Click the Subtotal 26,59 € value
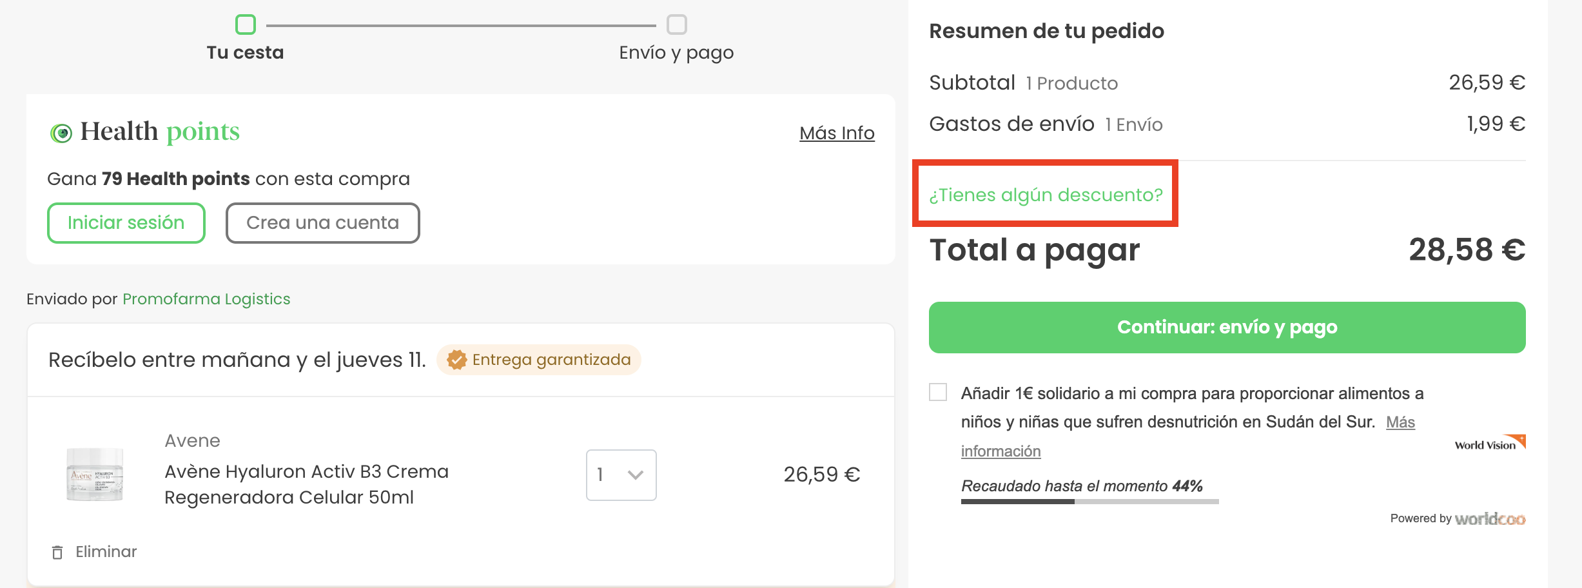The height and width of the screenshot is (588, 1582). [x=1487, y=83]
